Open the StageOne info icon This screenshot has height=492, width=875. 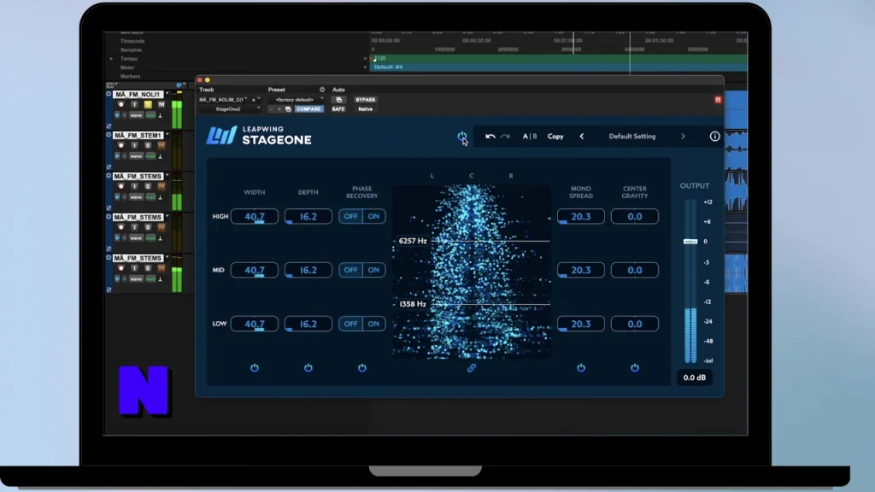(x=715, y=136)
